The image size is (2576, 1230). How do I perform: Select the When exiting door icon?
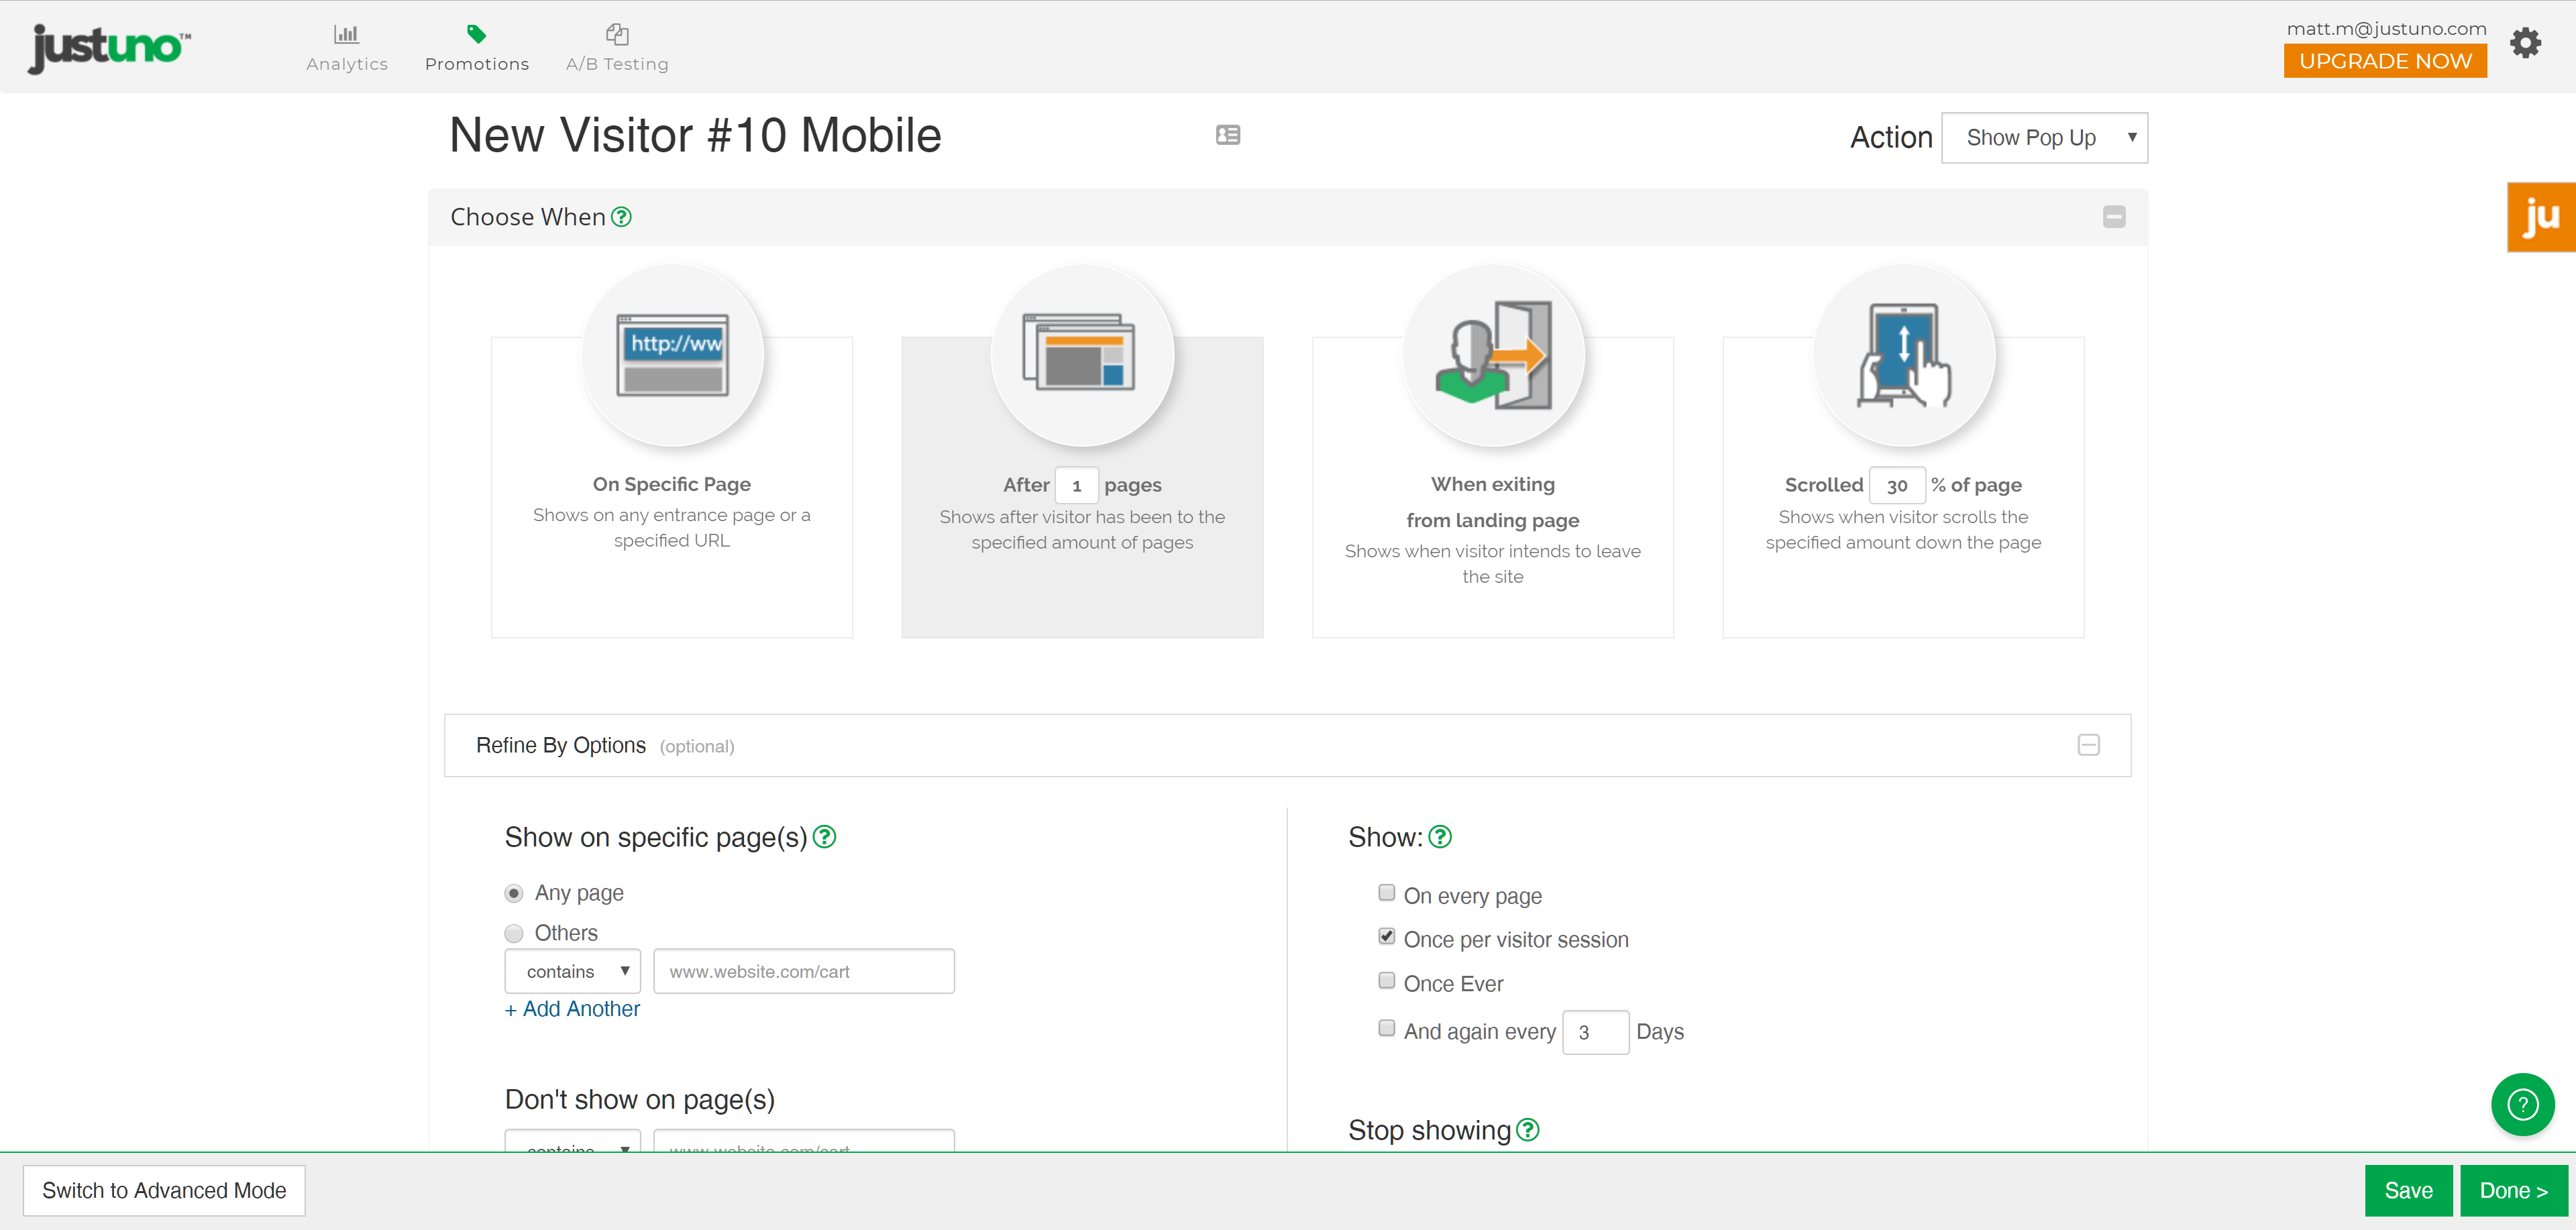pos(1493,355)
